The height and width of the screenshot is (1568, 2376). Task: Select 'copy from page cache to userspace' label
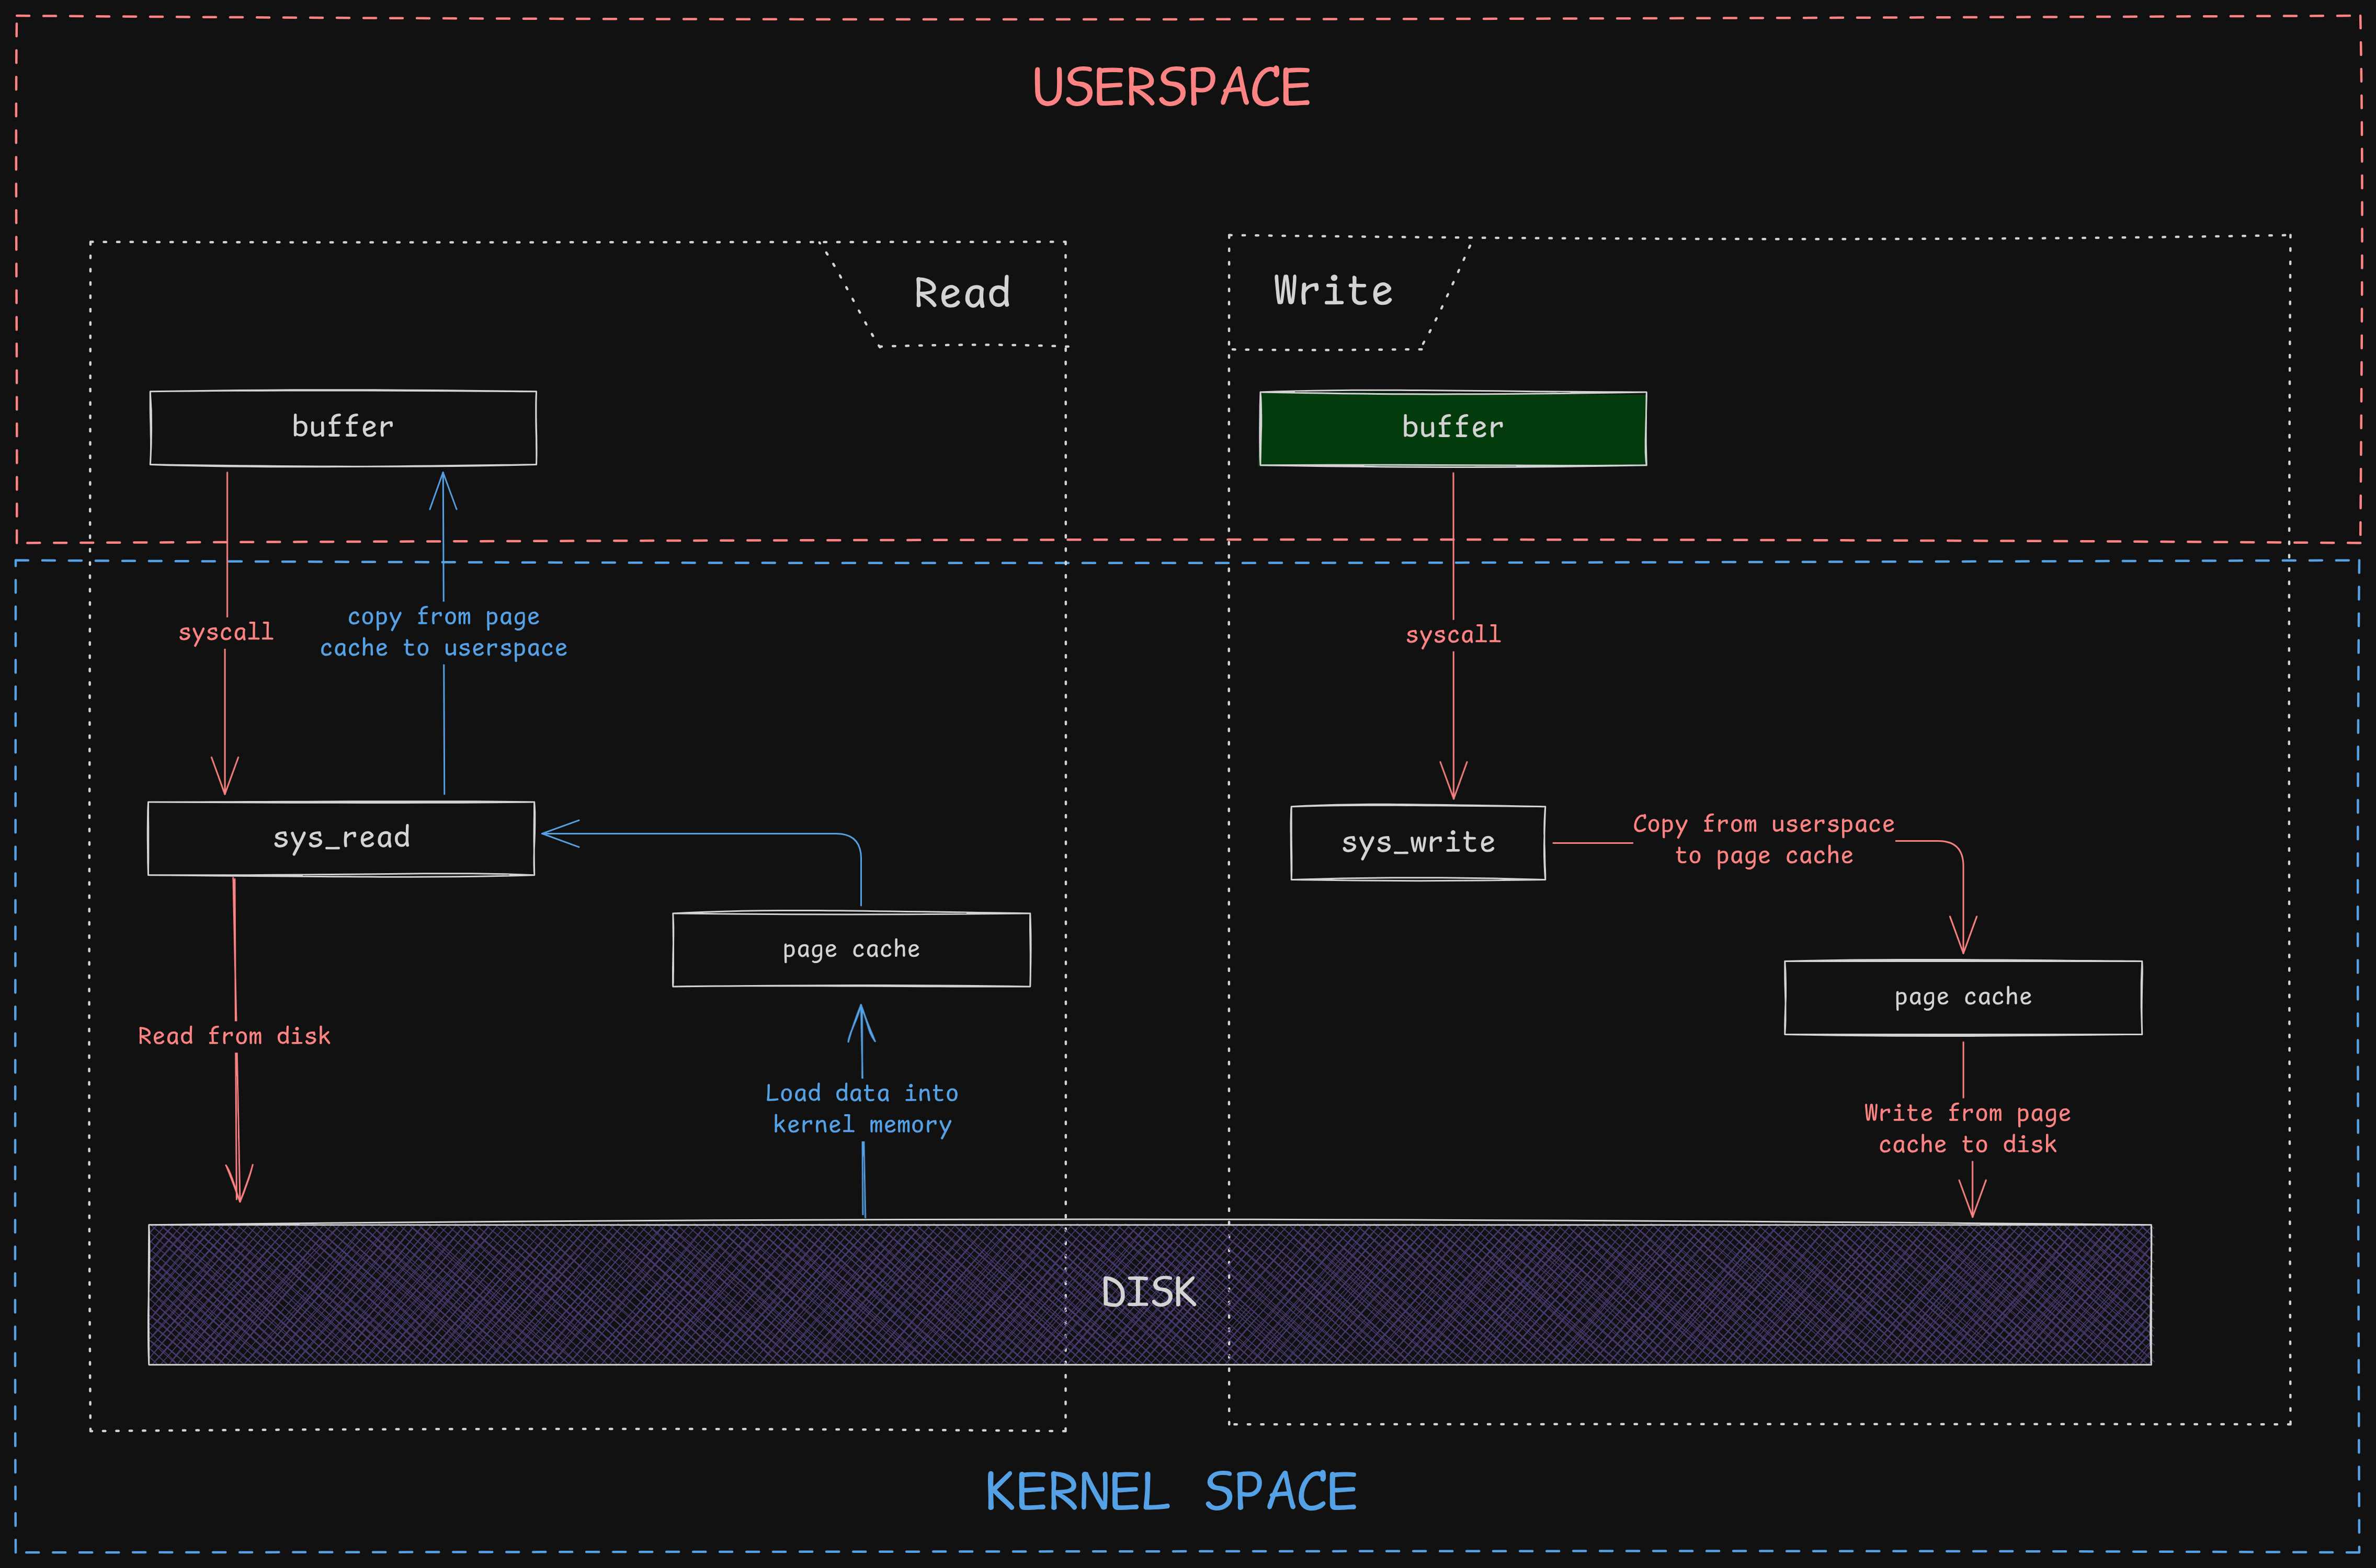coord(443,632)
